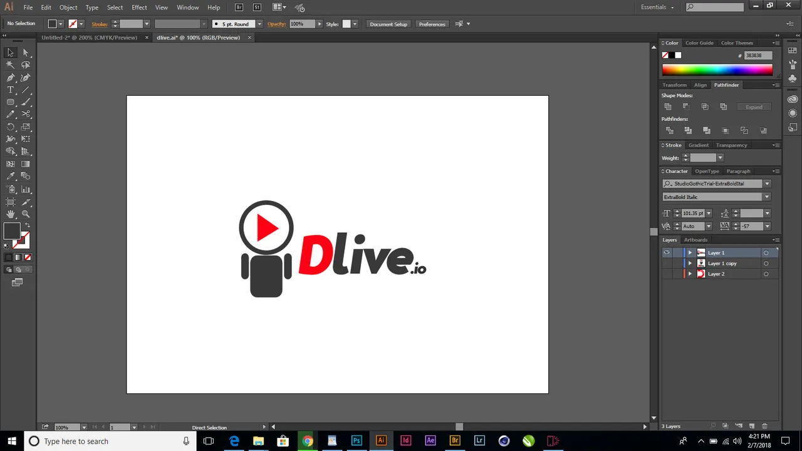This screenshot has height=451, width=802.
Task: Select the Scissors tool
Action: pos(26,114)
